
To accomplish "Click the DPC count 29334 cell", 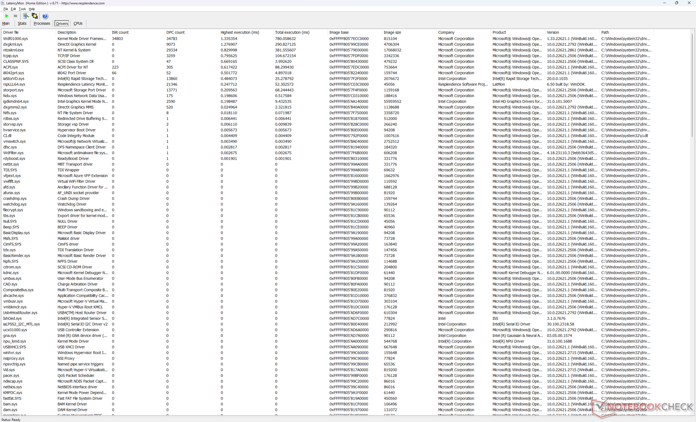I will point(172,50).
